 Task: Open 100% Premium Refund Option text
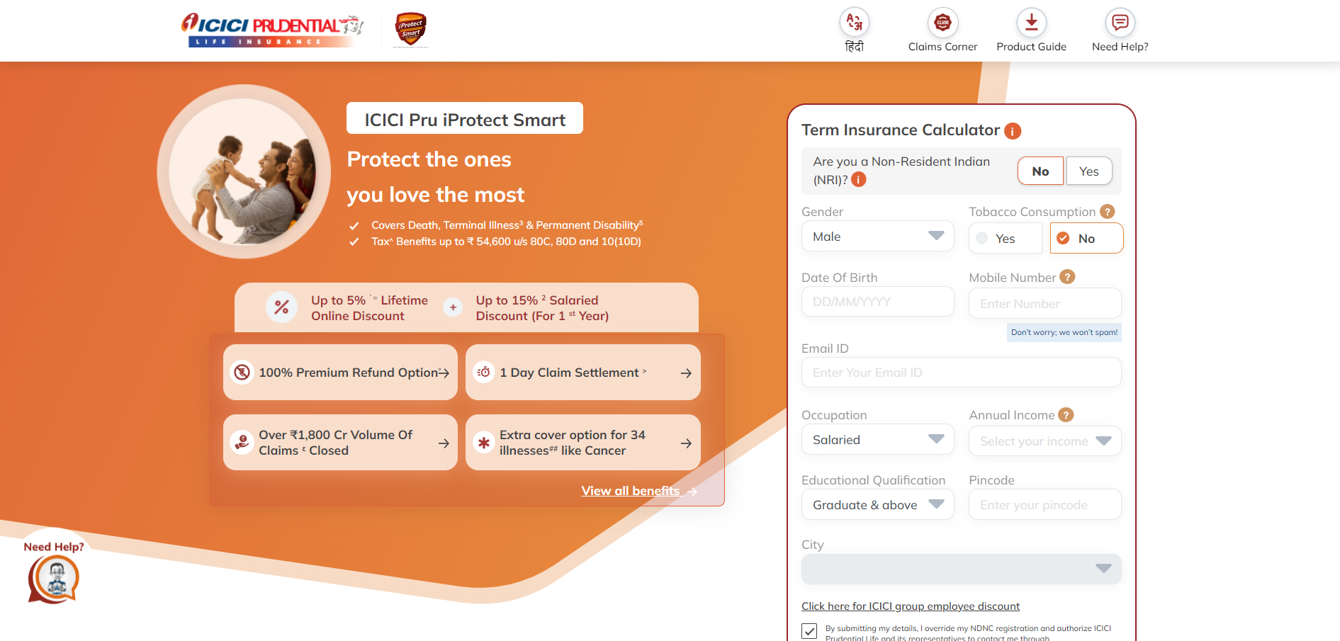(x=349, y=373)
